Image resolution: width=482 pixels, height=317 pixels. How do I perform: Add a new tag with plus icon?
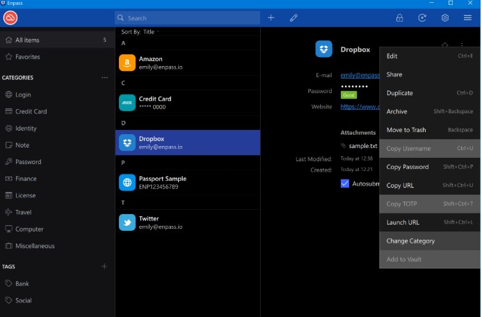coord(104,266)
